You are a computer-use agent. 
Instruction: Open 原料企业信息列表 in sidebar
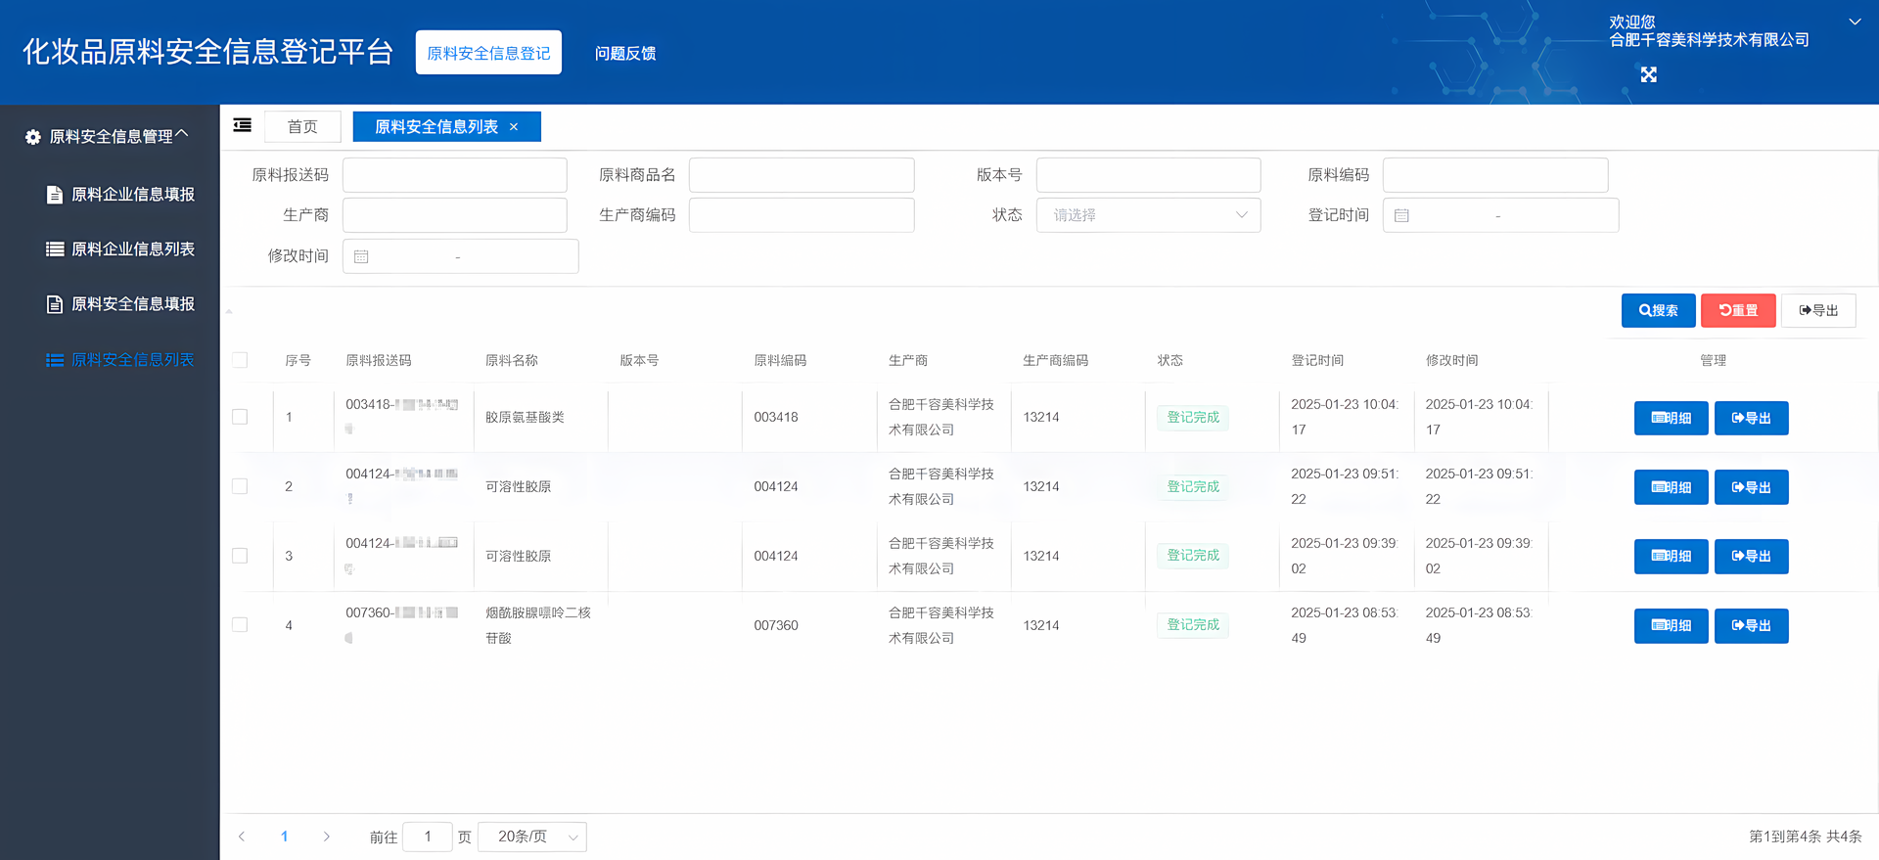pyautogui.click(x=120, y=249)
